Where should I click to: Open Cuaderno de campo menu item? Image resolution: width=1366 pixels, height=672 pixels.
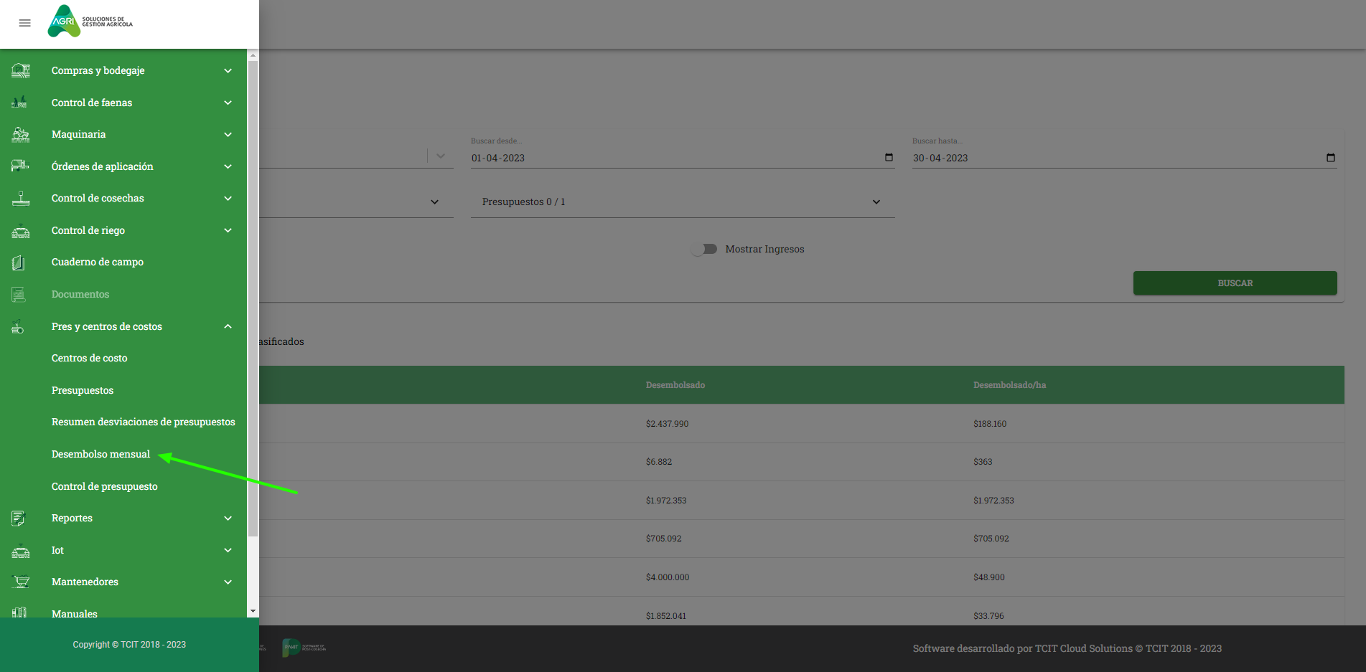point(98,262)
